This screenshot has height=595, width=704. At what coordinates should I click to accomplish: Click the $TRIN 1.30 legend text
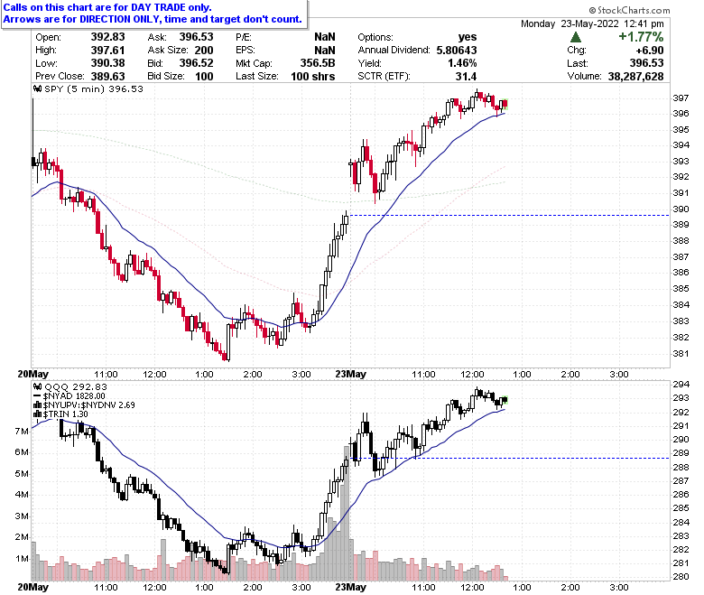tap(66, 414)
